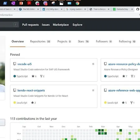Click drag handle on kendo-react-snippets card
Viewport: 140px width, 140px height.
93,90
